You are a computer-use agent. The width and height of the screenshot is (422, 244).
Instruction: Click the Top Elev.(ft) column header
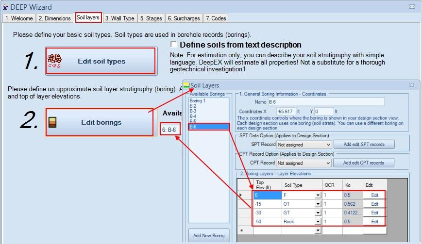coord(268,185)
